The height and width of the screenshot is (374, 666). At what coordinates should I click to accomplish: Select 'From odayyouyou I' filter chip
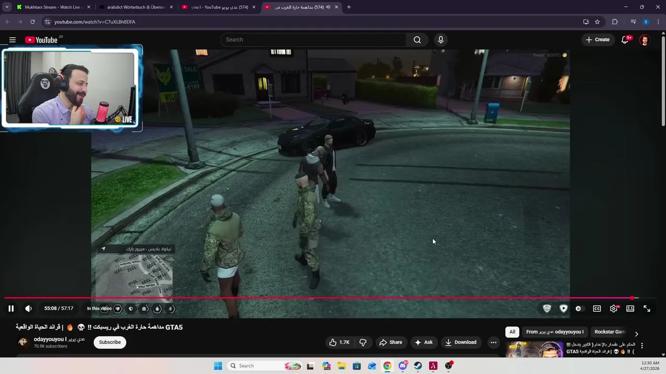[x=555, y=332]
